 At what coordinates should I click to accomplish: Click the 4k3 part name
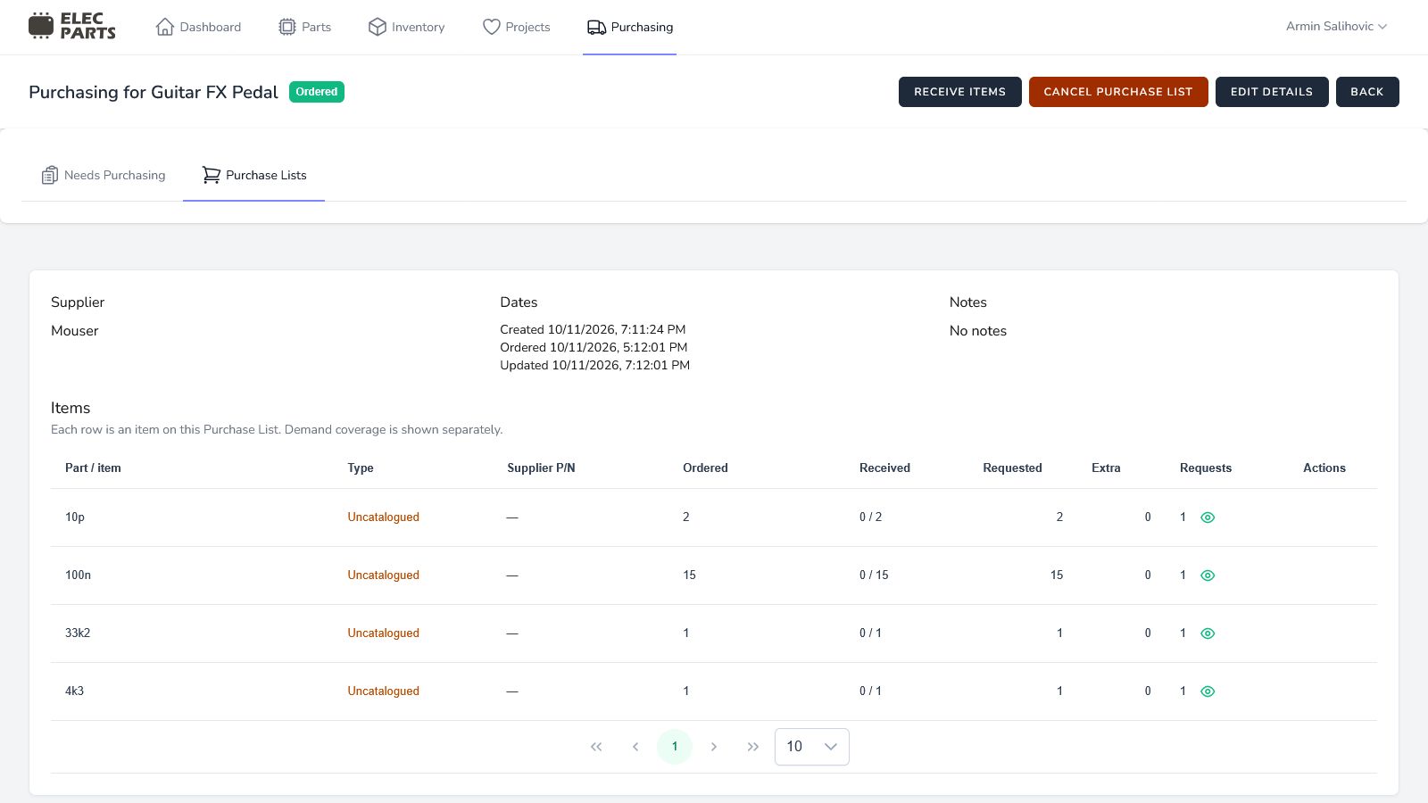(74, 691)
